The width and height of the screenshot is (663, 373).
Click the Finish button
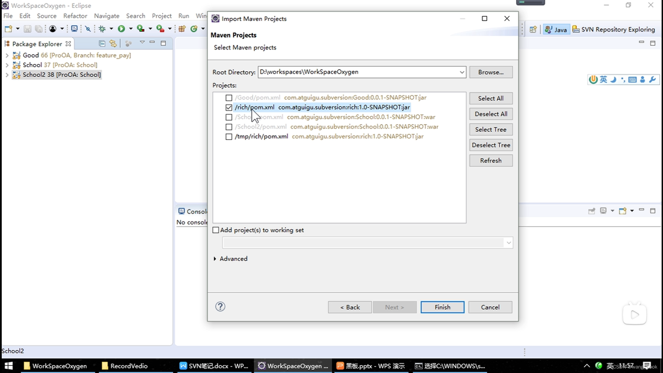click(x=442, y=307)
